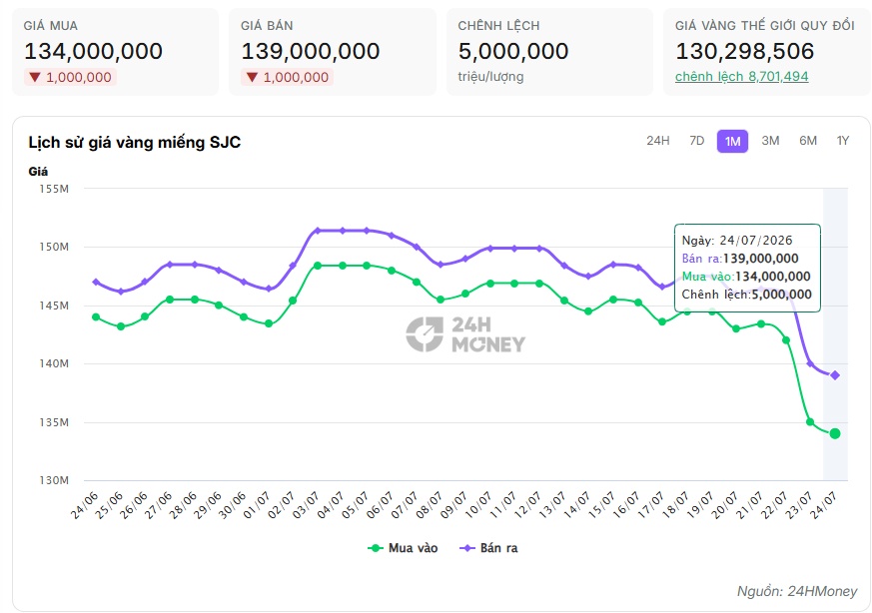Image resolution: width=872 pixels, height=613 pixels.
Task: Select the purple data point at 03/07
Action: click(x=318, y=231)
